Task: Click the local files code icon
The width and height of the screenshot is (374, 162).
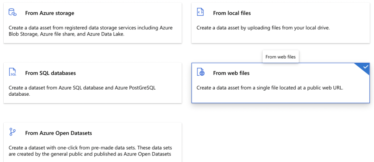Action: pos(200,13)
